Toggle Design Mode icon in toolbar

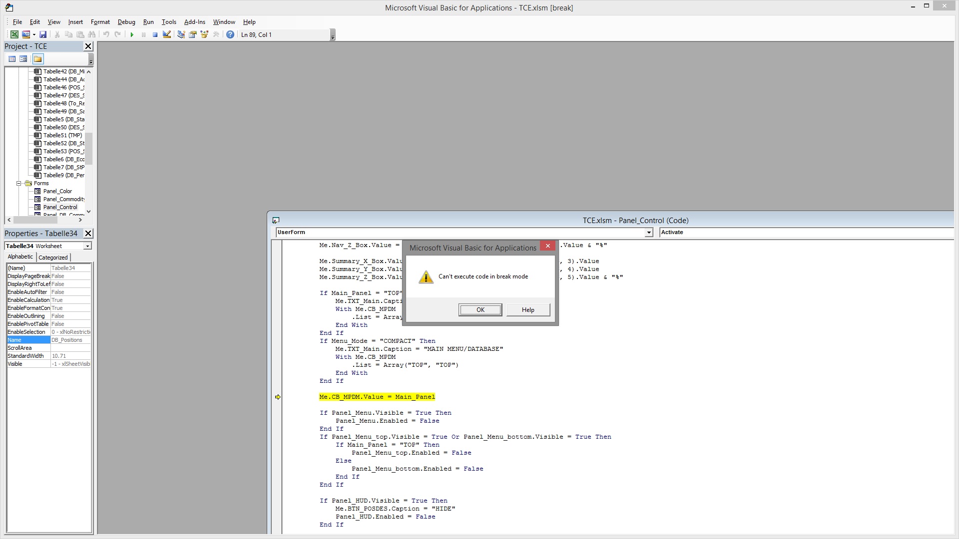pos(167,34)
